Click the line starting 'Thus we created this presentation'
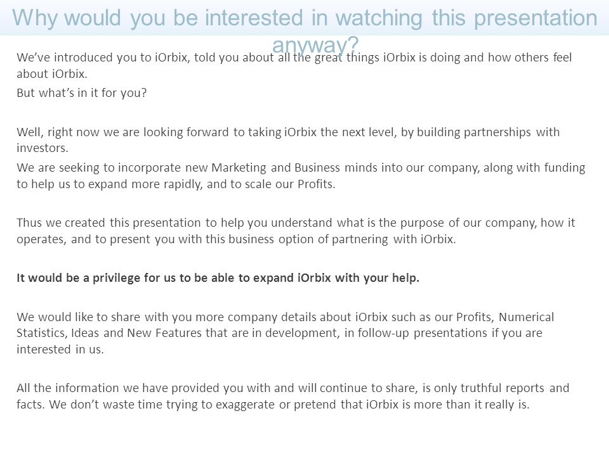Image resolution: width=609 pixels, height=456 pixels. (296, 223)
